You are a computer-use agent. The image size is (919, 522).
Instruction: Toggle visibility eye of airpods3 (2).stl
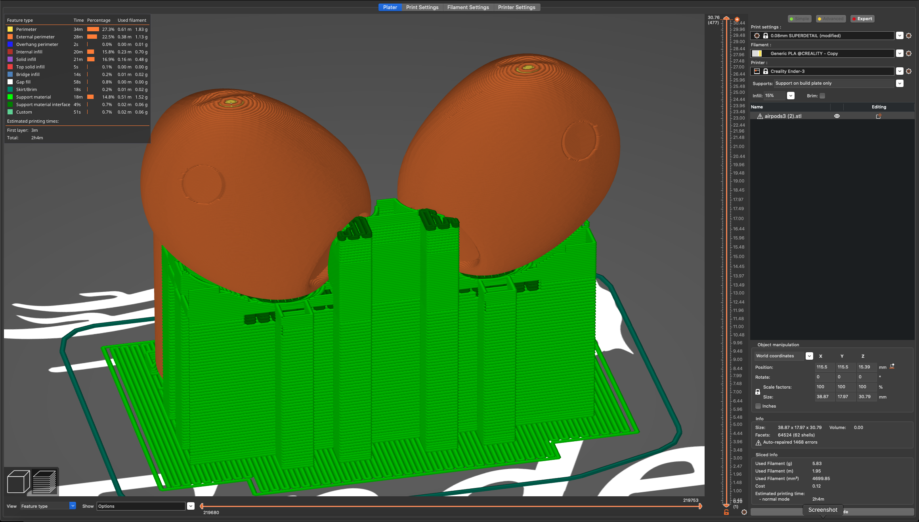pos(837,116)
